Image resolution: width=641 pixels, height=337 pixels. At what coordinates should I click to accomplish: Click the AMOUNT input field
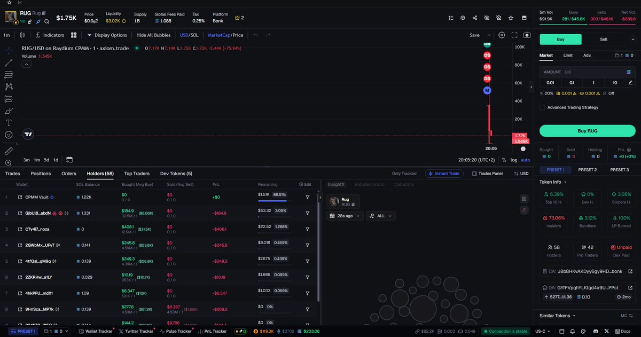pos(588,72)
